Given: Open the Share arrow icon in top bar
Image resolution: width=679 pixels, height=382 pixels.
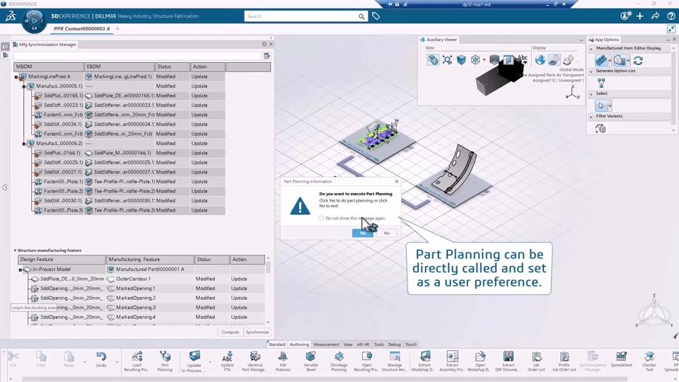Looking at the screenshot, I should [655, 16].
